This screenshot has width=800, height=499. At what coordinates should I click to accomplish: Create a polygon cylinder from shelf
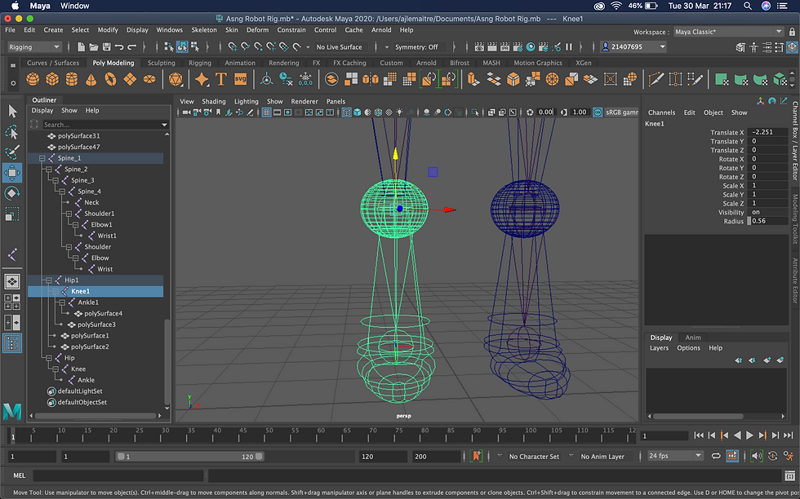point(72,79)
